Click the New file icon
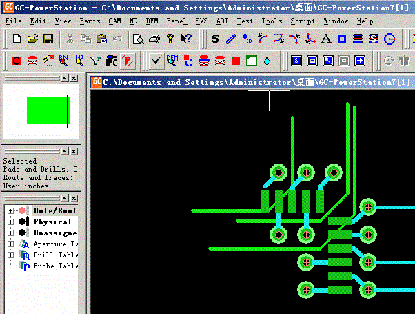Viewport: 415px width, 314px height. 17,39
